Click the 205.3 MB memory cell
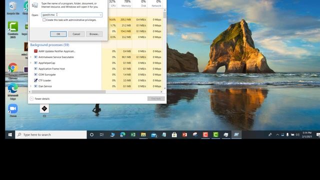320x180 pixels. coord(125,19)
